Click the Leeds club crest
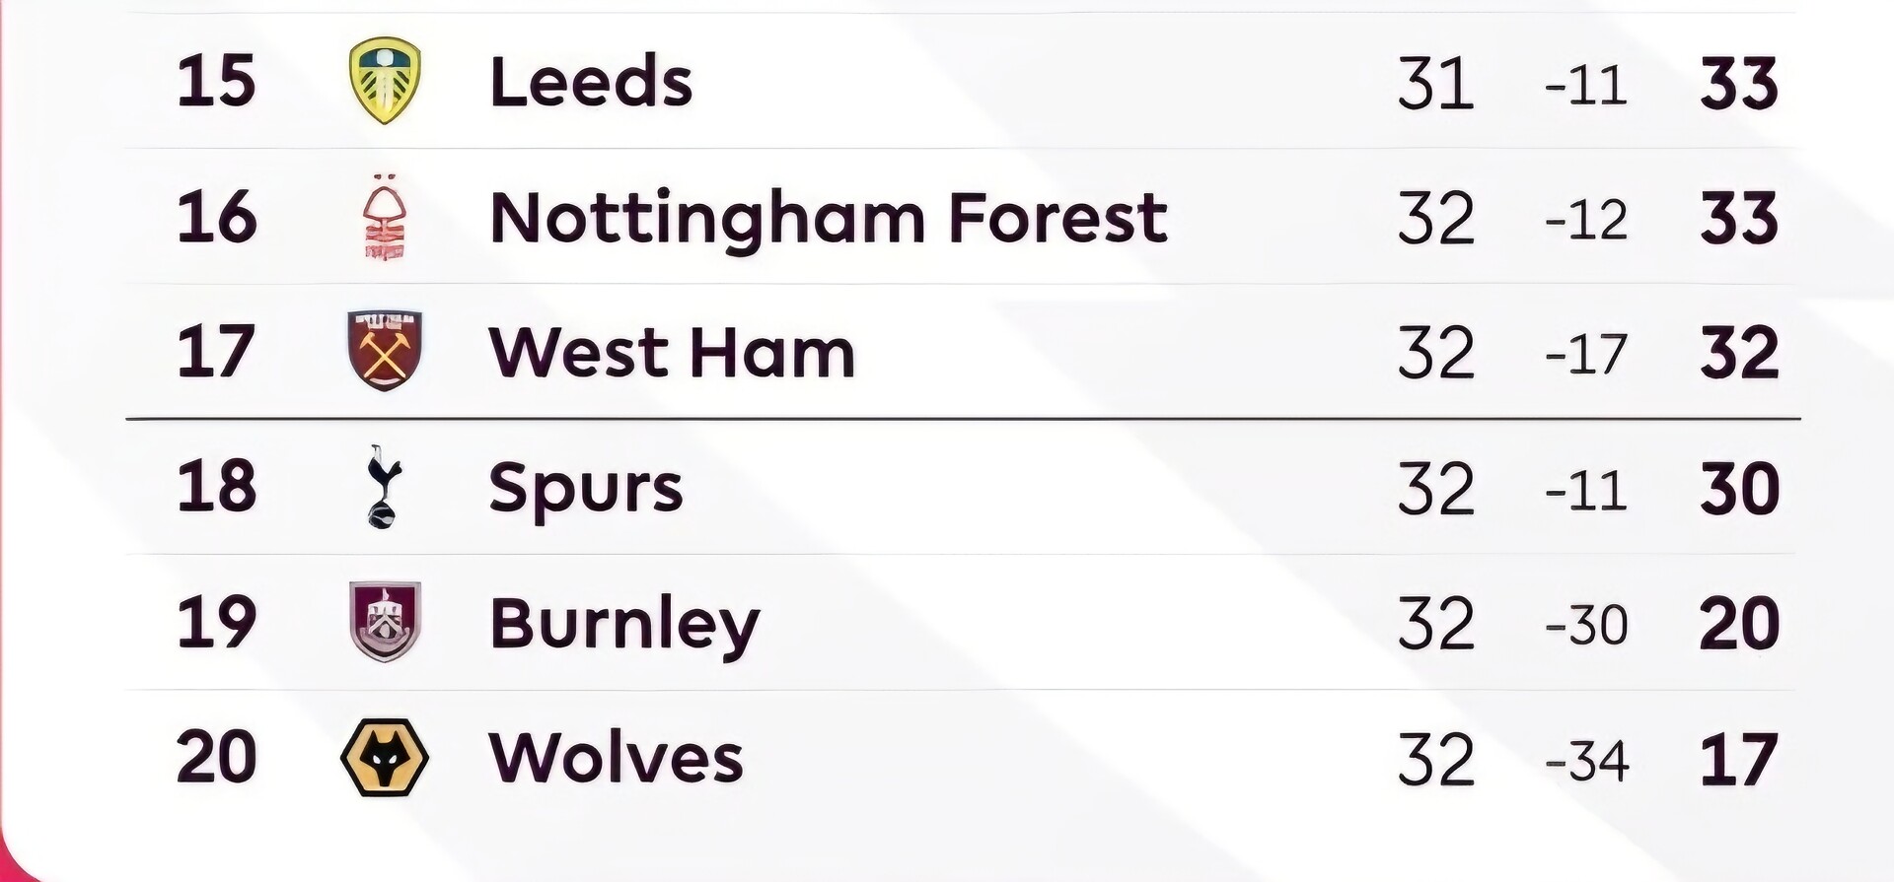This screenshot has width=1894, height=882. tap(385, 81)
